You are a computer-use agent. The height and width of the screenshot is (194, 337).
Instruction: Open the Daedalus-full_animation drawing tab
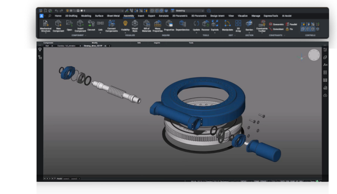tap(67, 46)
